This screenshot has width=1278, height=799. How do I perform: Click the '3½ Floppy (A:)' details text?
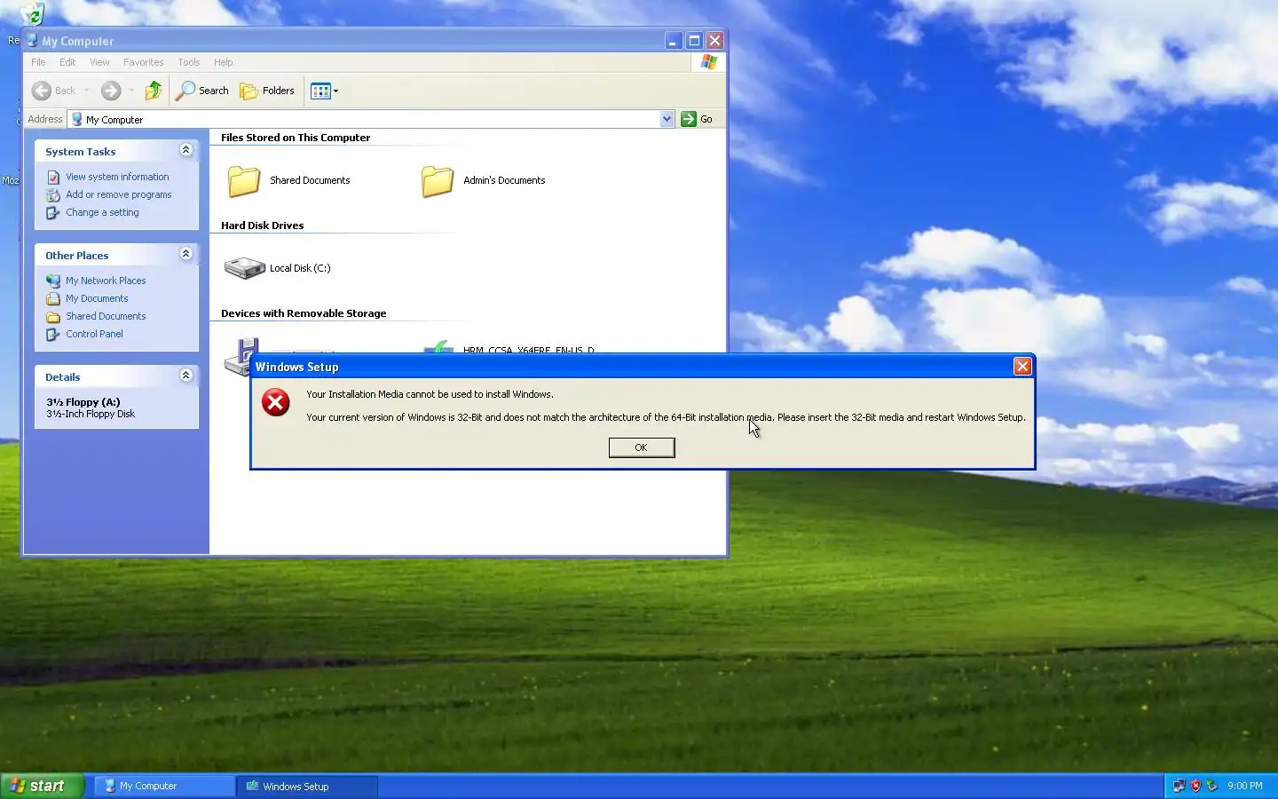(83, 402)
